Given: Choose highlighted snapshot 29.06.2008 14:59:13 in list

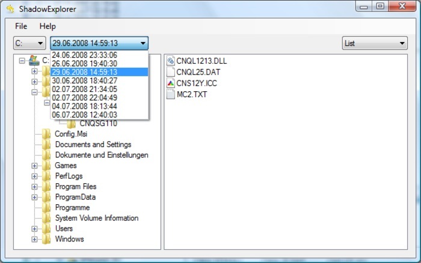Looking at the screenshot, I should [x=99, y=72].
